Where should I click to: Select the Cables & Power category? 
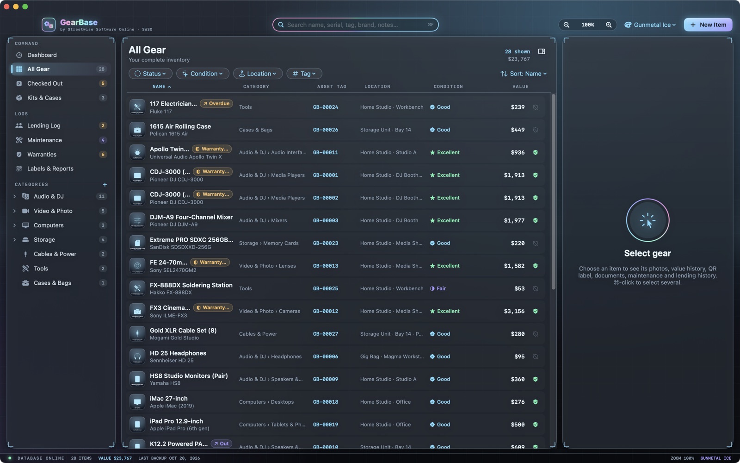pos(61,254)
